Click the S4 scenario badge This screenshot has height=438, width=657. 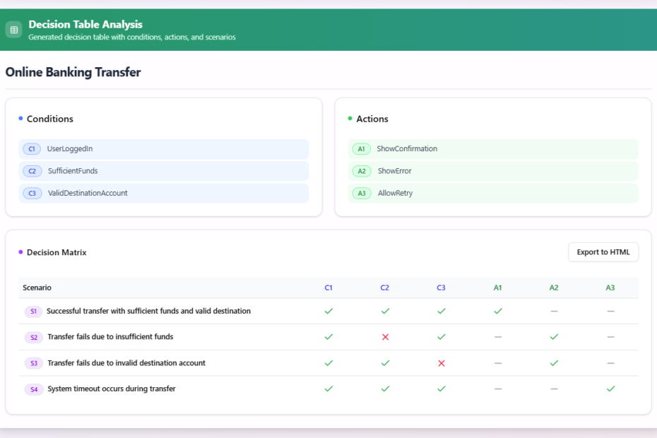click(x=33, y=389)
